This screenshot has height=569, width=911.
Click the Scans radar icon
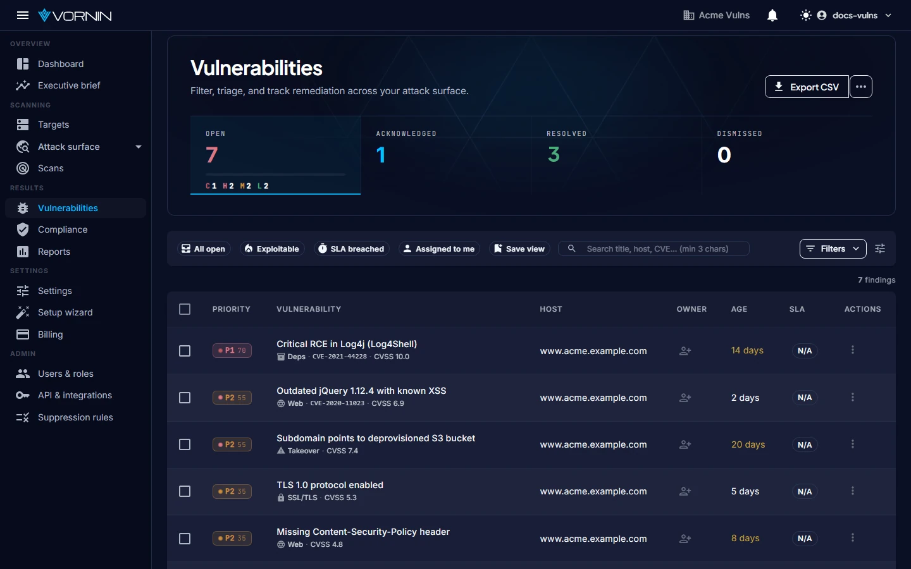coord(23,168)
